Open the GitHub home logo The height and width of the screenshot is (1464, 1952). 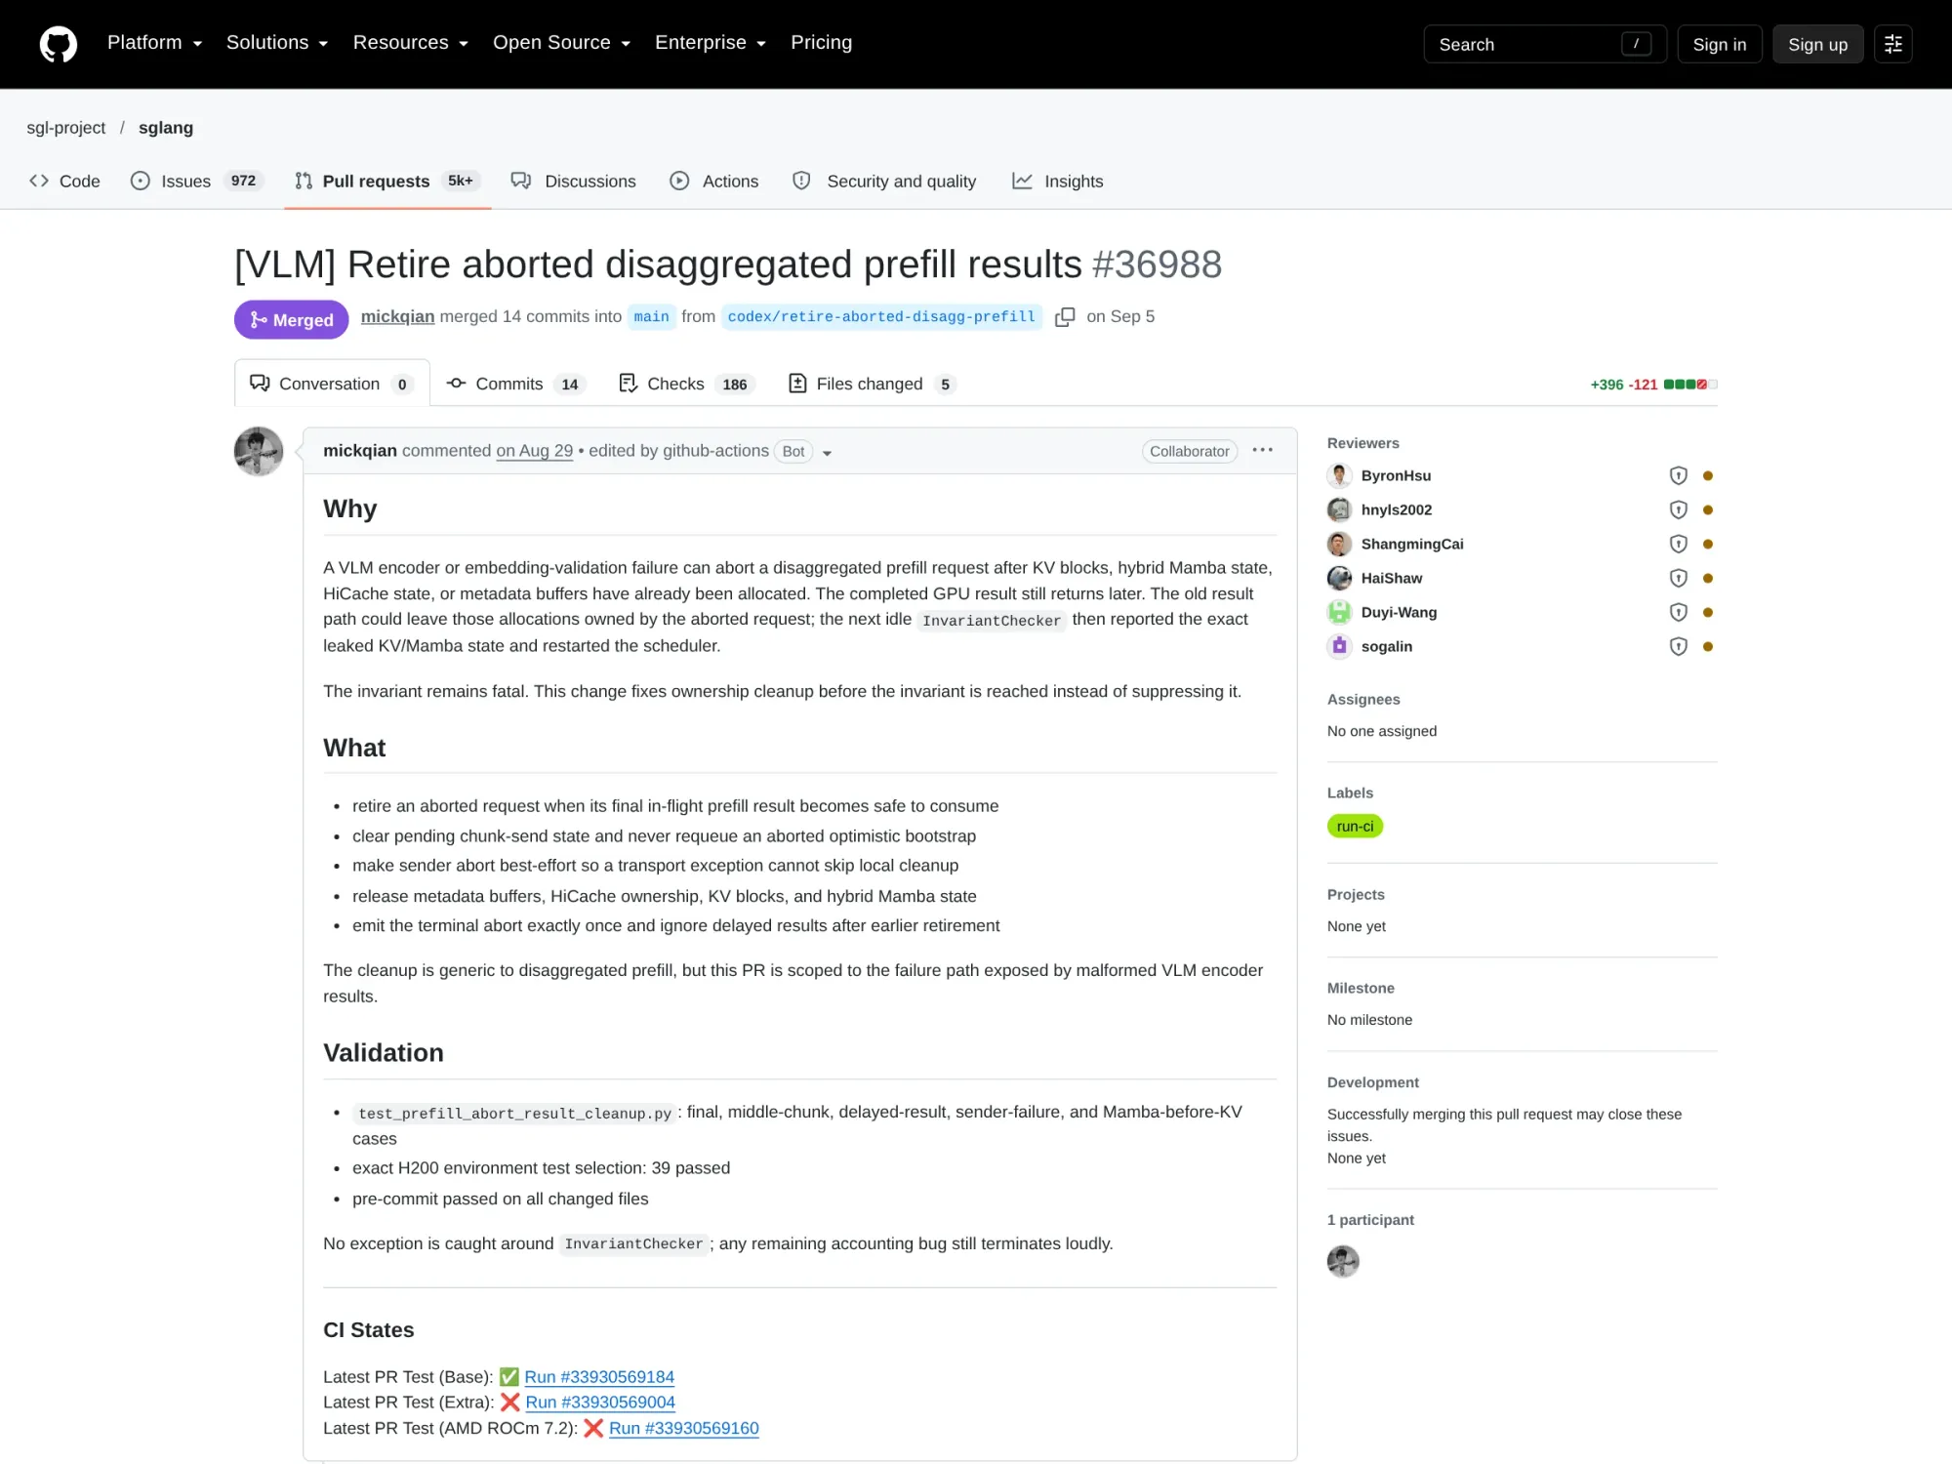tap(59, 44)
